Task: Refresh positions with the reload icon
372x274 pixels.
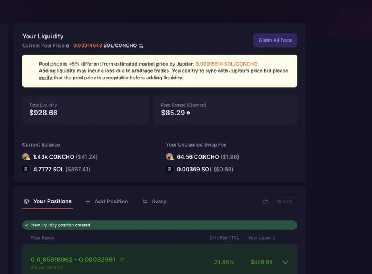Action: pyautogui.click(x=265, y=202)
